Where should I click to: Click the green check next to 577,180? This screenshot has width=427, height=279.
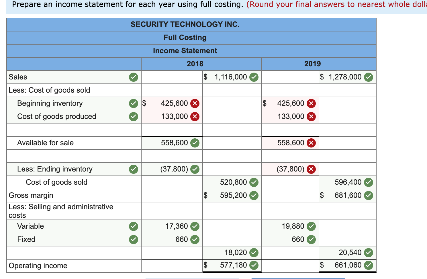tap(254, 265)
